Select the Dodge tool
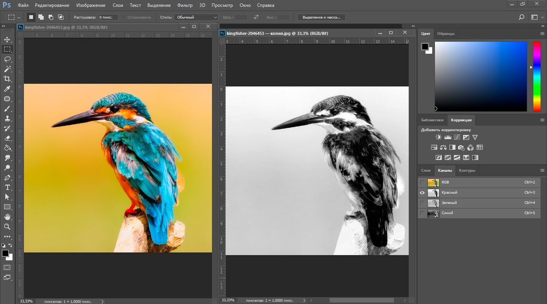Screen dimensions: 547x304 click(7, 168)
